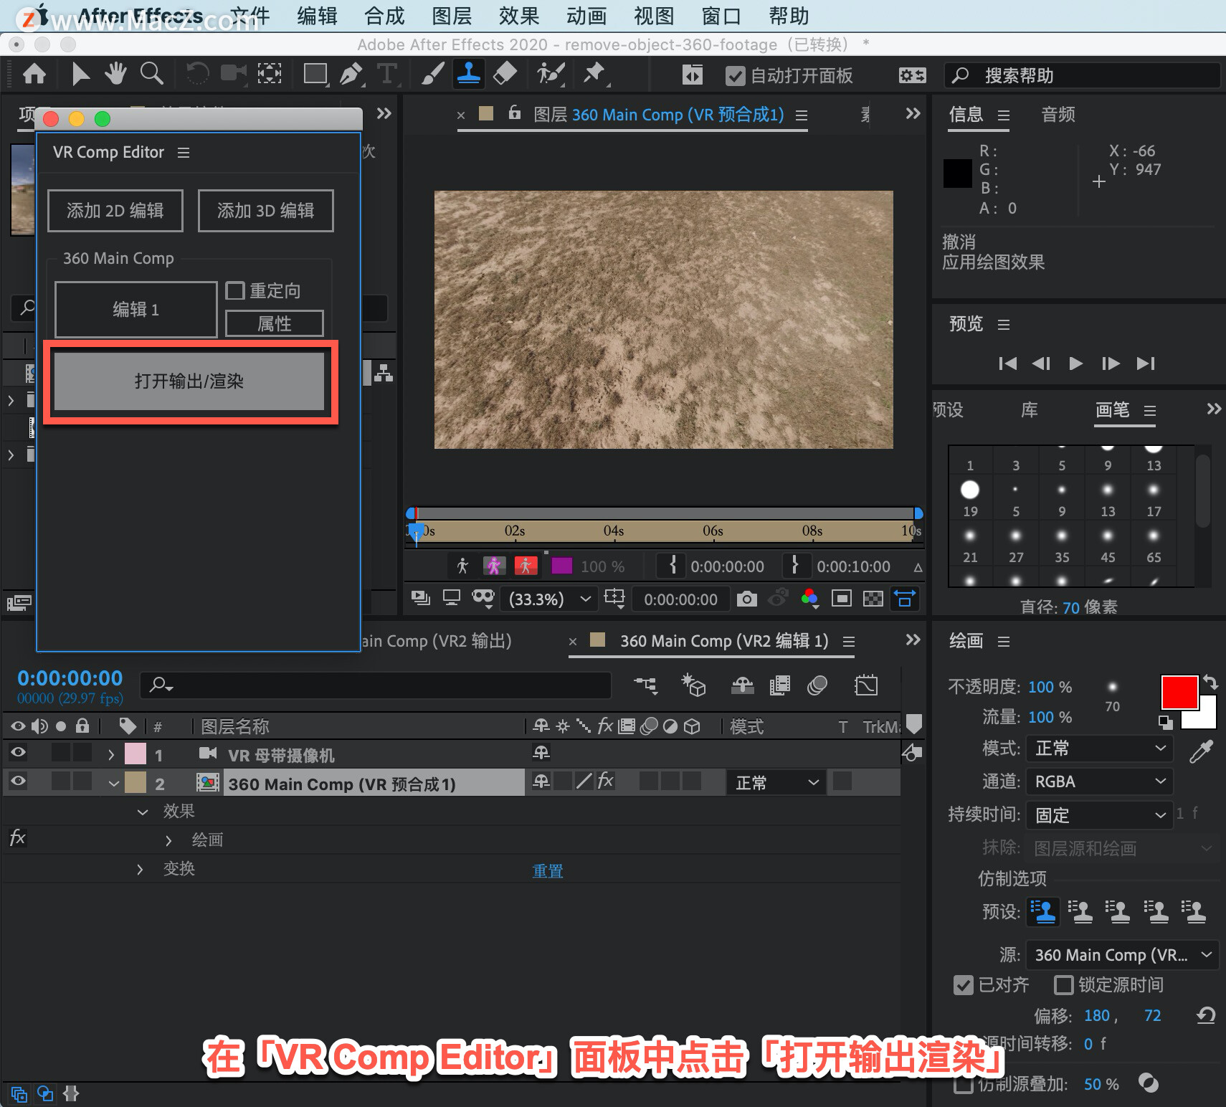Hide the VR 母带摄像机 layer
This screenshot has width=1226, height=1107.
point(18,752)
